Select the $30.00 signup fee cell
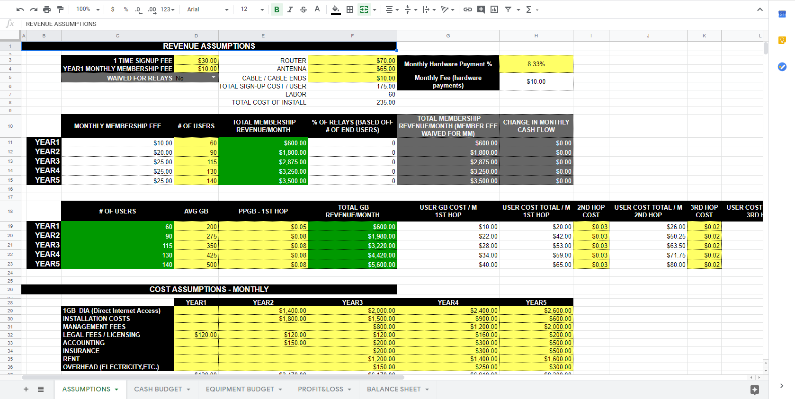 point(196,61)
